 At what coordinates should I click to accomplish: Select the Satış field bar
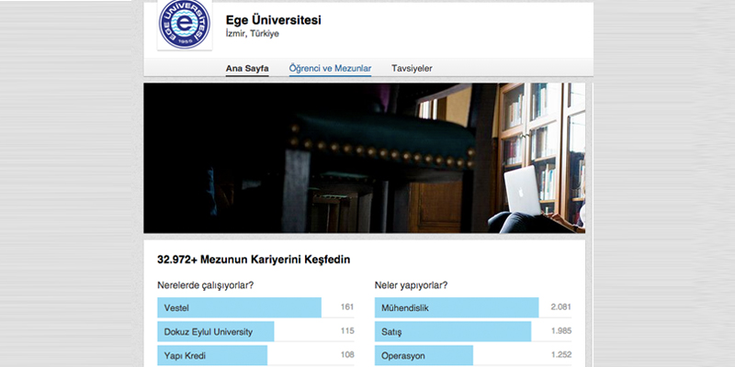pos(453,331)
